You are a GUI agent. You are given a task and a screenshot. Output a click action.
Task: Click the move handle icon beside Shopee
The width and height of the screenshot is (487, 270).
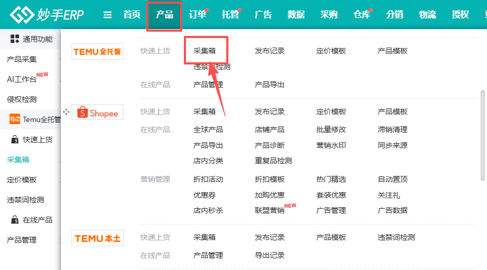tap(66, 112)
